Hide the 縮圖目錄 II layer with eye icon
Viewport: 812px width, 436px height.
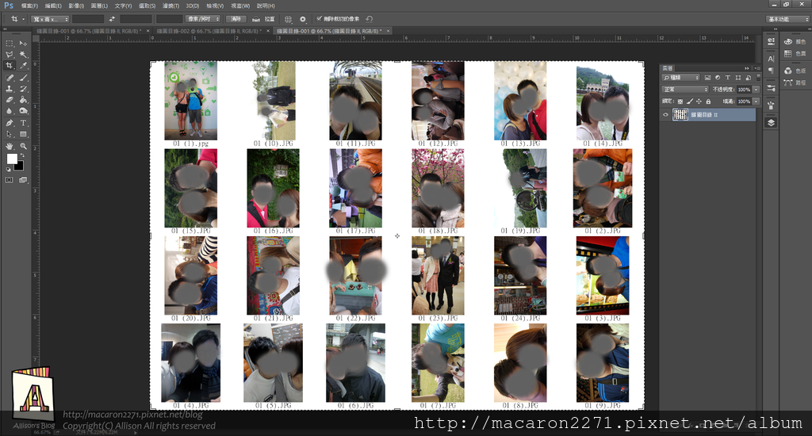(665, 115)
